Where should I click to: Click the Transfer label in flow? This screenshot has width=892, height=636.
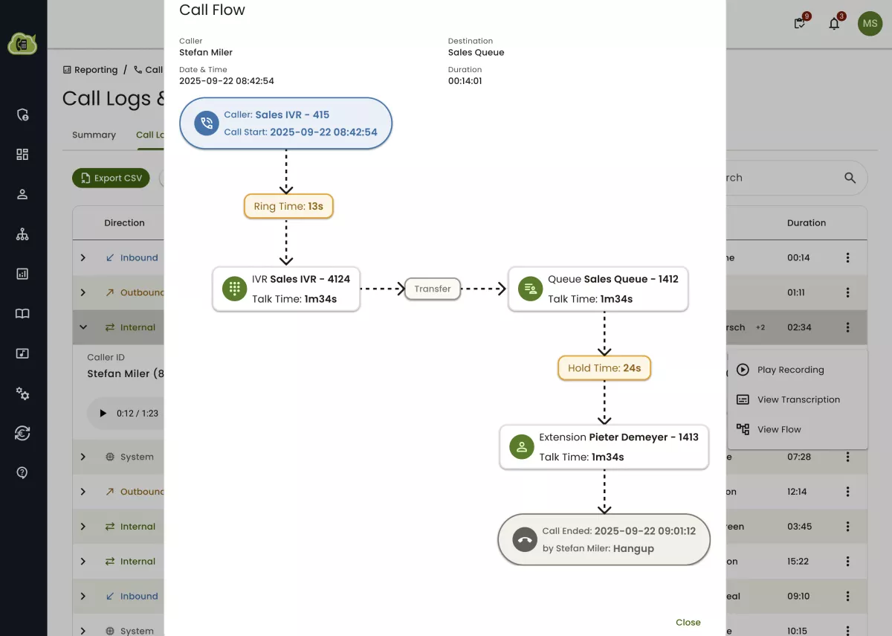(433, 289)
